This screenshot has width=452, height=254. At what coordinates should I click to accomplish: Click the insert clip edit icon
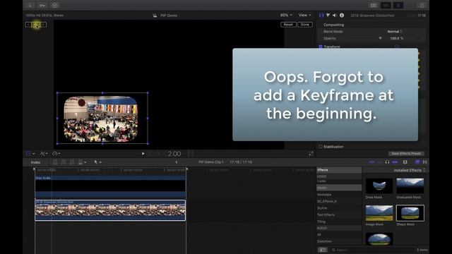[64, 162]
